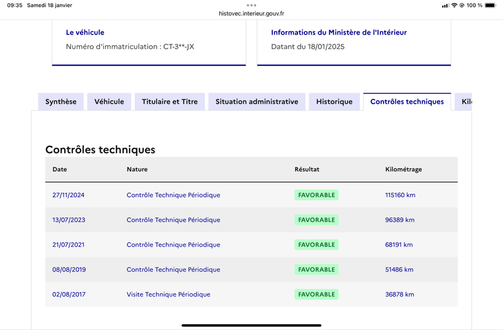Tap the Wi-Fi status icon
Image resolution: width=503 pixels, height=330 pixels.
point(454,6)
